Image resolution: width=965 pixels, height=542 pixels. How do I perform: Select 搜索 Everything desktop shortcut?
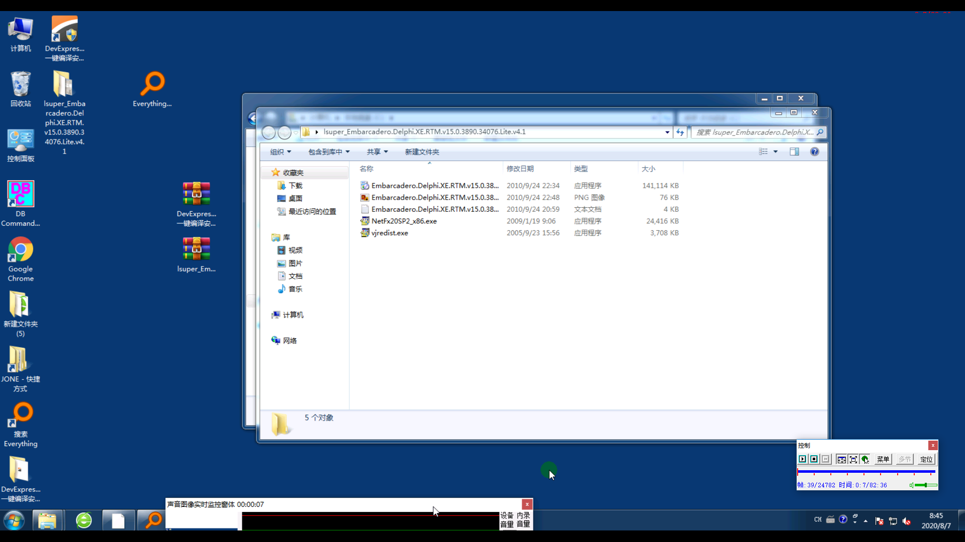pos(21,425)
